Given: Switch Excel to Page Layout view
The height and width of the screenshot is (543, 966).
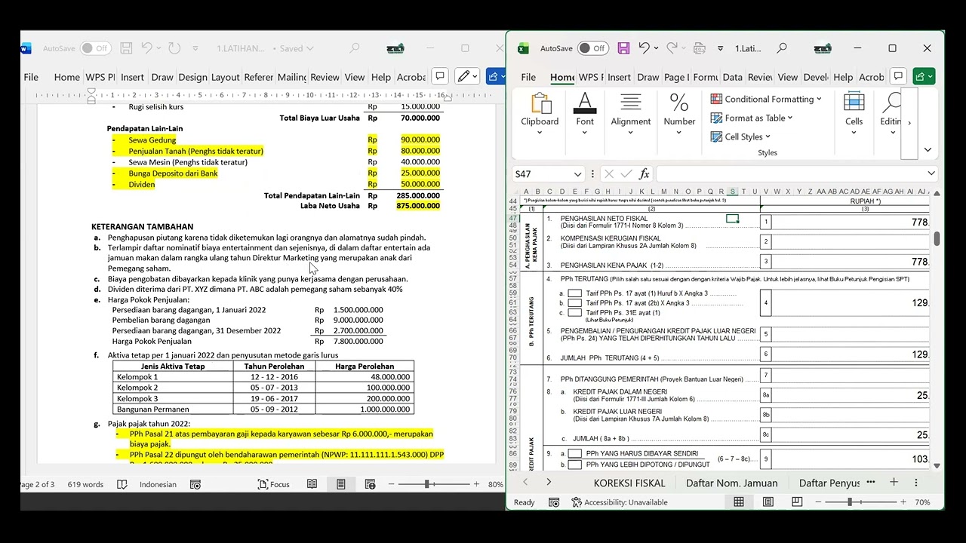Looking at the screenshot, I should [768, 502].
